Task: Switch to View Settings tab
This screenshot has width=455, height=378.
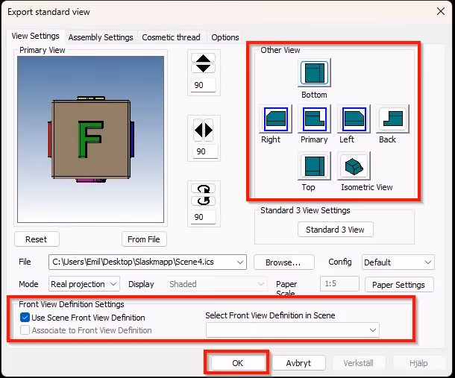Action: coord(35,36)
